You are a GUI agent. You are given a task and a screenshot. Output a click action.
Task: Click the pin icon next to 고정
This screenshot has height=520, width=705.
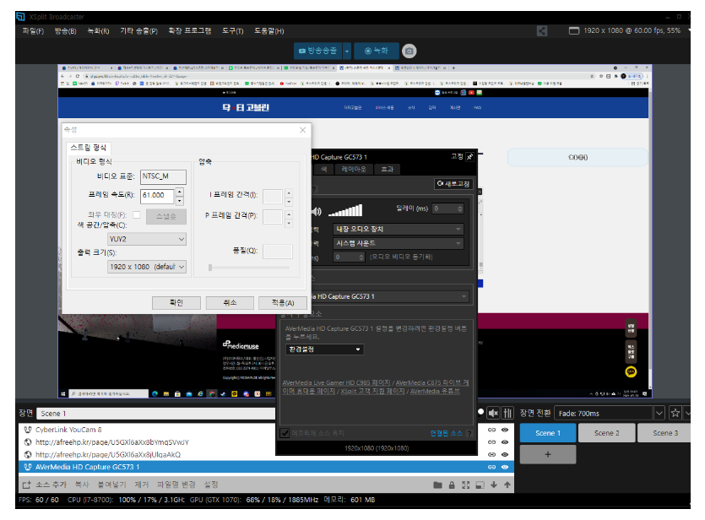tap(469, 157)
